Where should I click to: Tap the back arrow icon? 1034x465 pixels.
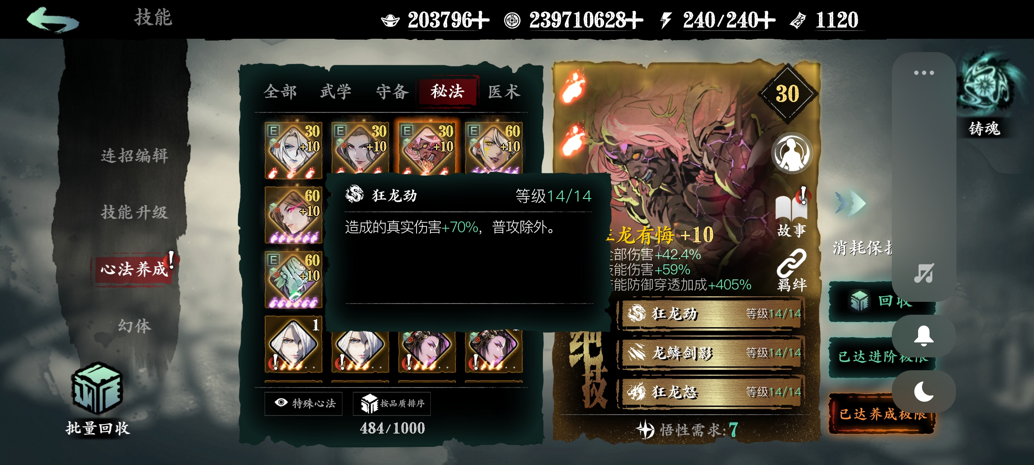(x=53, y=19)
